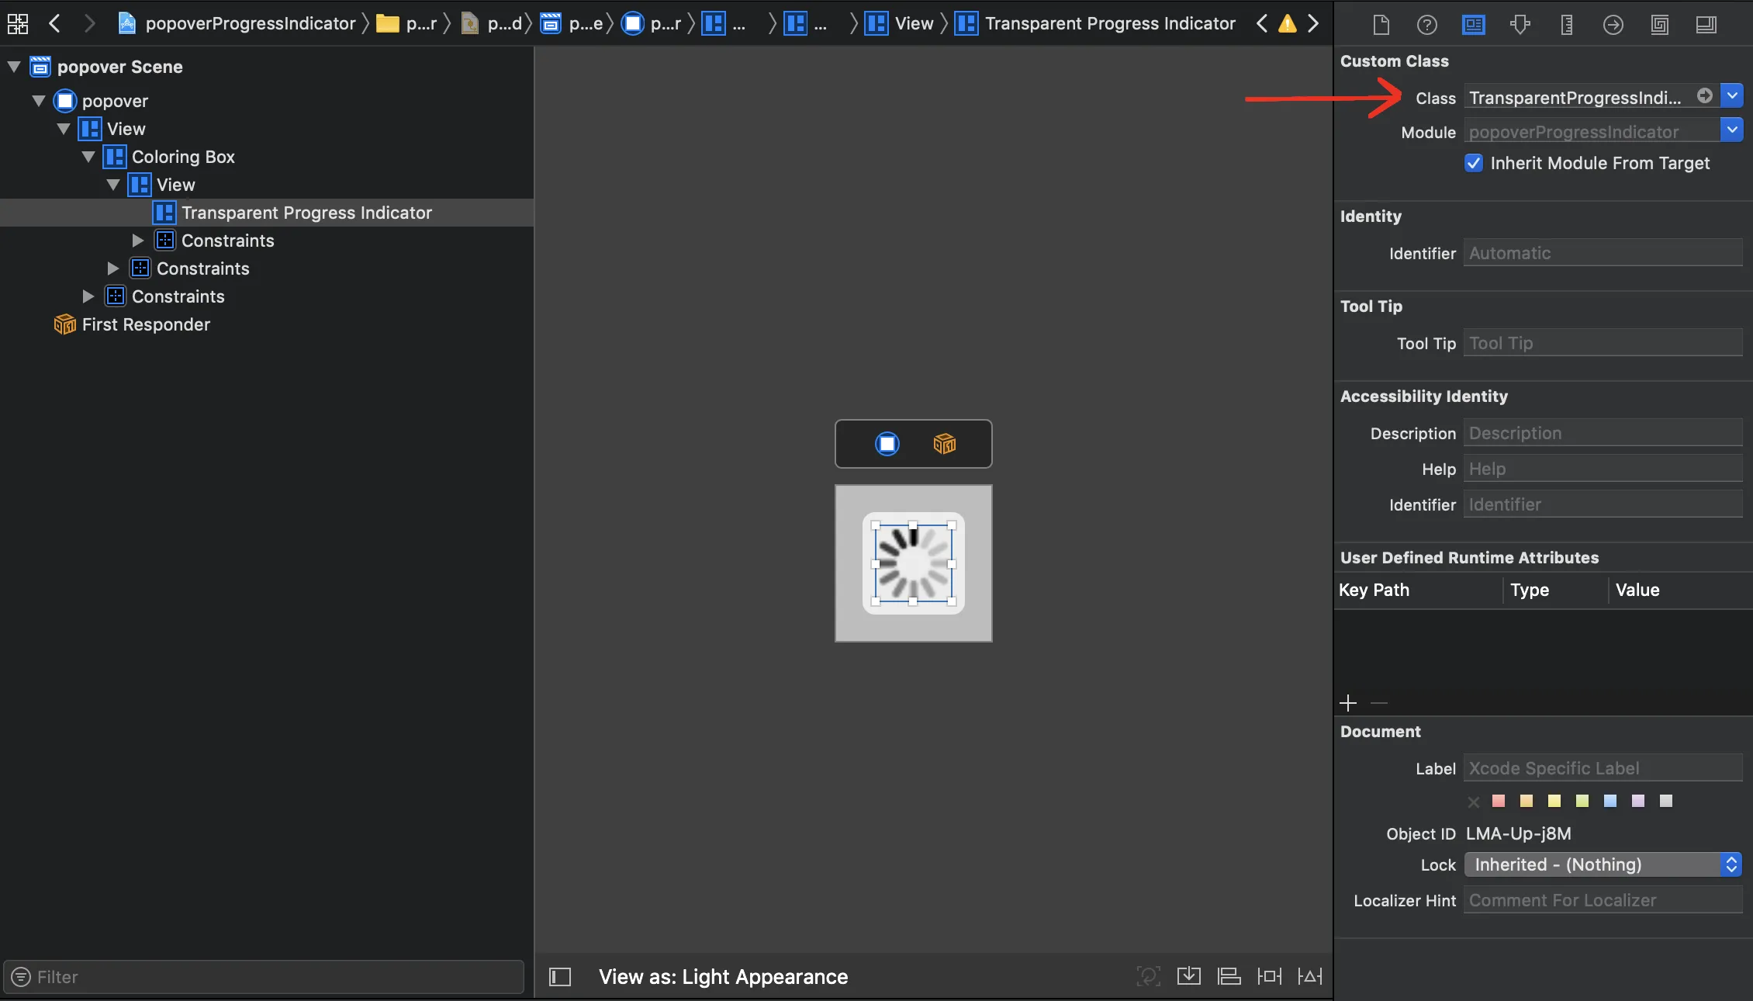Screen dimensions: 1753x1001
Task: Toggle the document outline panel button
Action: (x=559, y=976)
